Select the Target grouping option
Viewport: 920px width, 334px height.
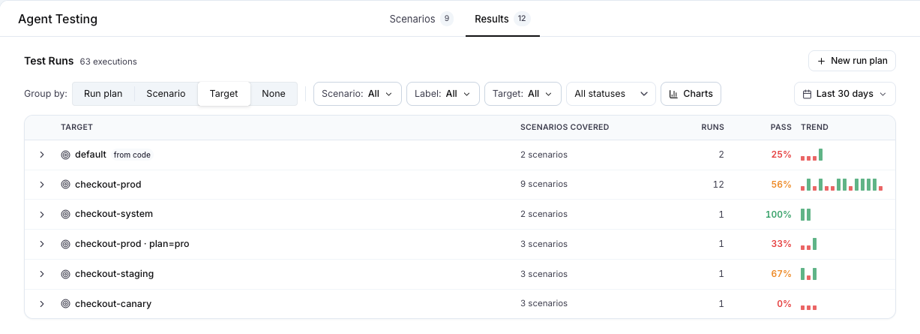click(x=224, y=94)
